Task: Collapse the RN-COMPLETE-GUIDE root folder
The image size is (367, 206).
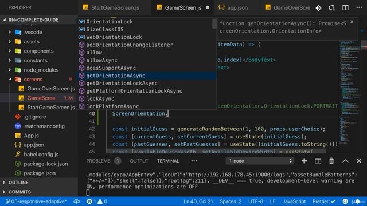Action: [39, 20]
